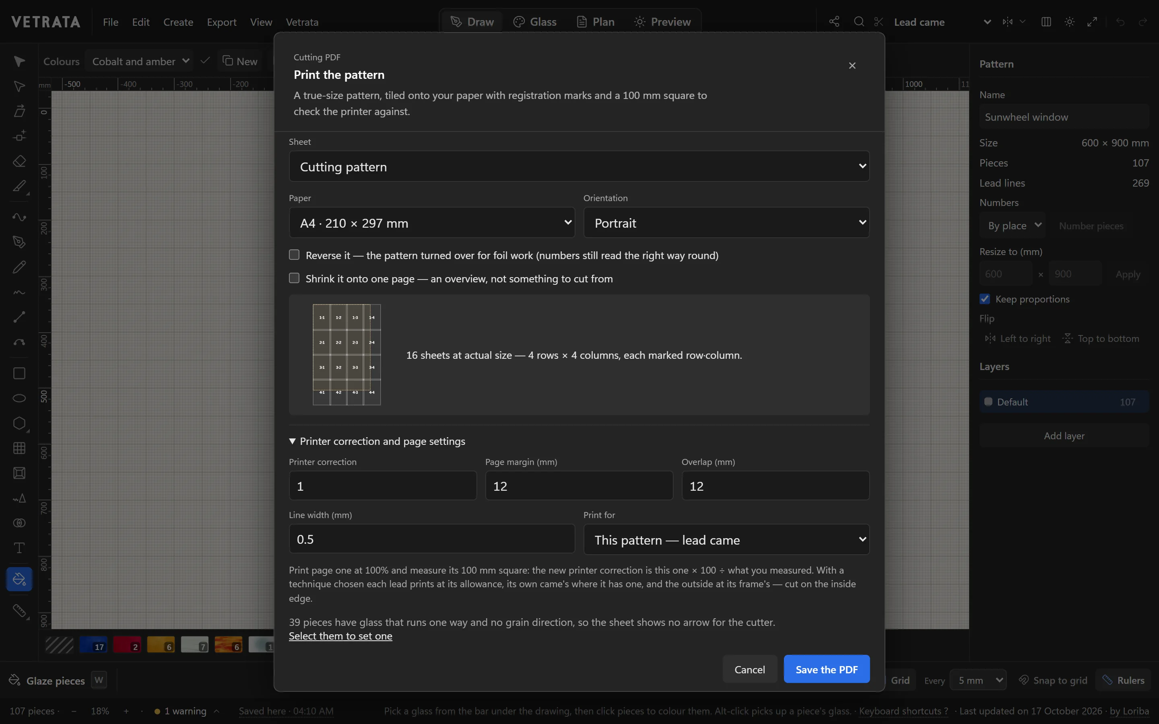Toggle the Grid button
The height and width of the screenshot is (724, 1159).
tap(900, 681)
